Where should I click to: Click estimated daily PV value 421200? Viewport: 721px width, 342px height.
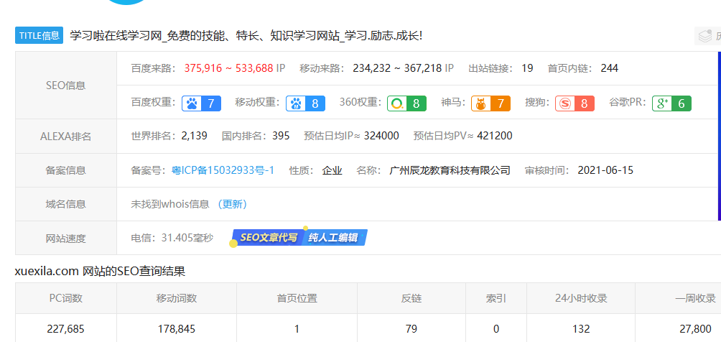pos(495,136)
